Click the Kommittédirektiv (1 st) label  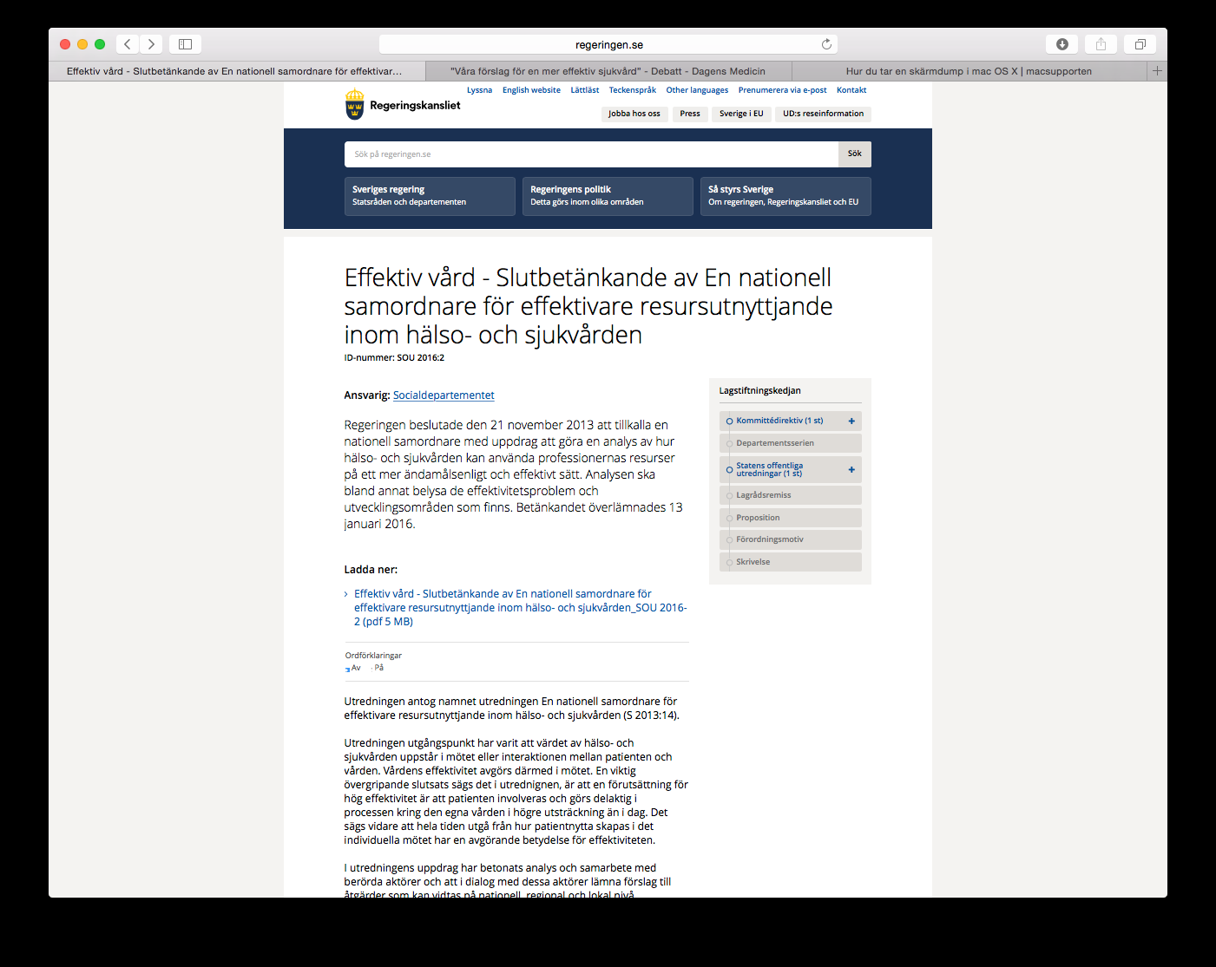coord(779,421)
